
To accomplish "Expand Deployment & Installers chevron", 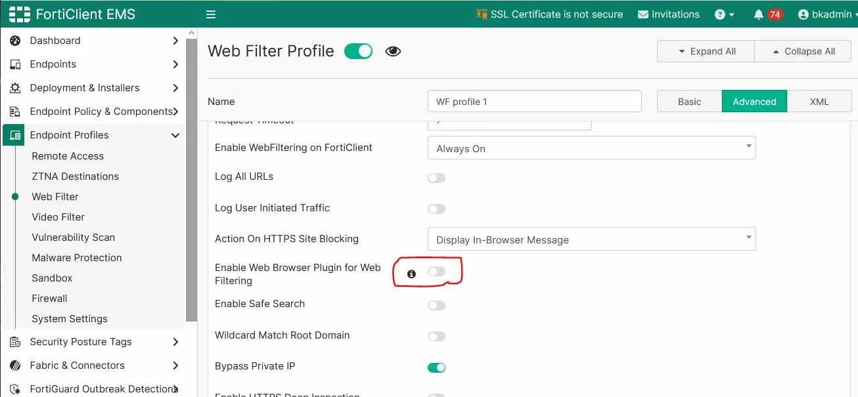I will 175,88.
